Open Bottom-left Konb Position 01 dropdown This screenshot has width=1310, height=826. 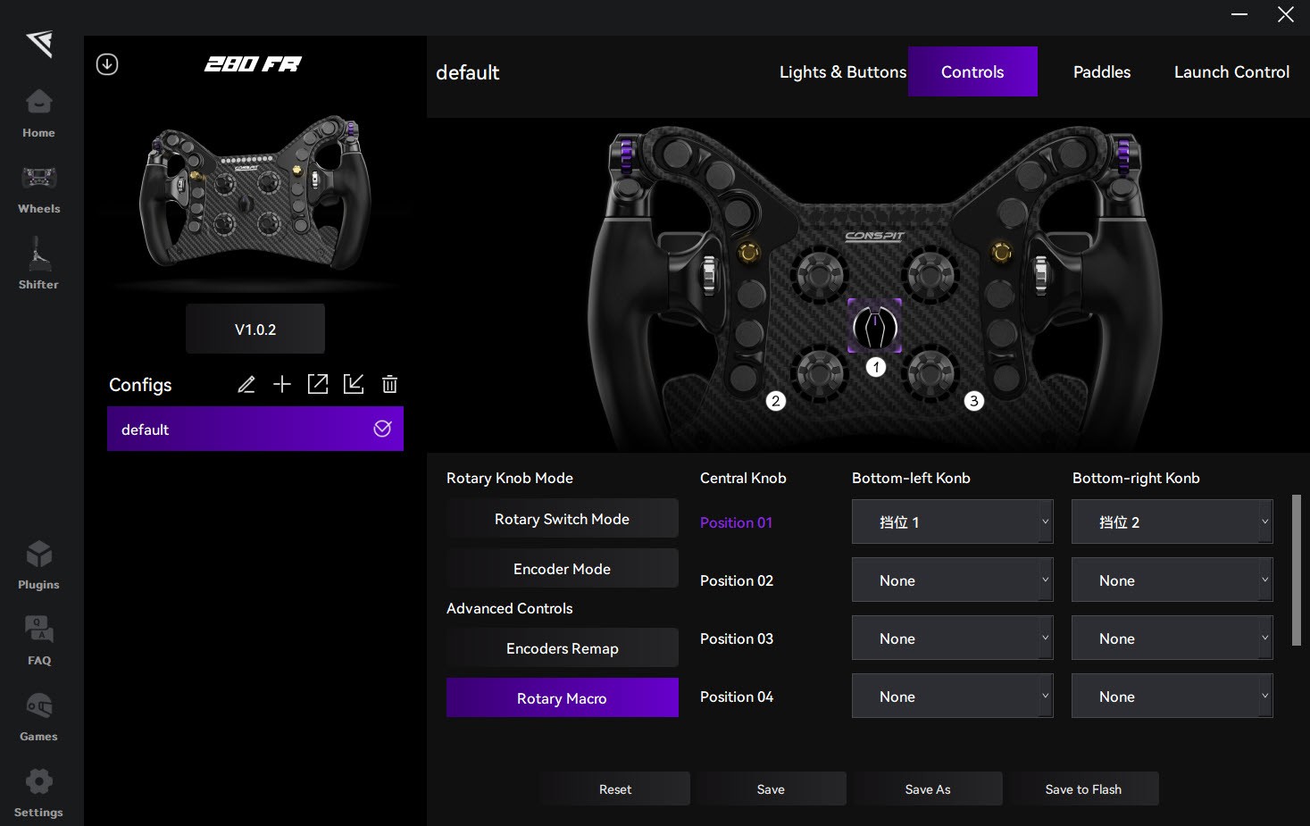tap(953, 521)
